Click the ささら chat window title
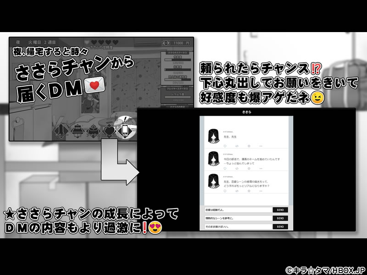Viewport: 367px width, 275px height. (x=246, y=112)
